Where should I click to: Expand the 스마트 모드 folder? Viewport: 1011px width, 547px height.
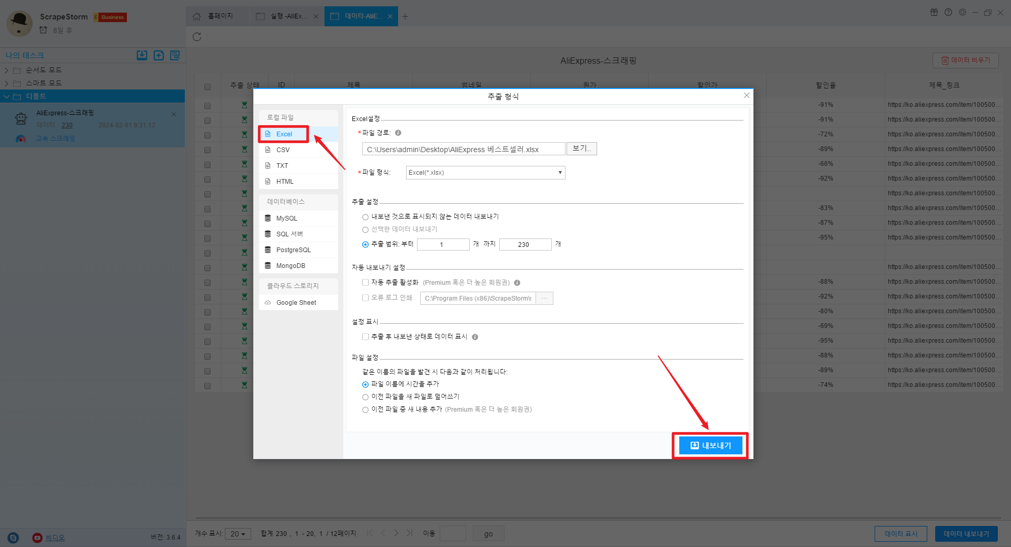point(6,83)
